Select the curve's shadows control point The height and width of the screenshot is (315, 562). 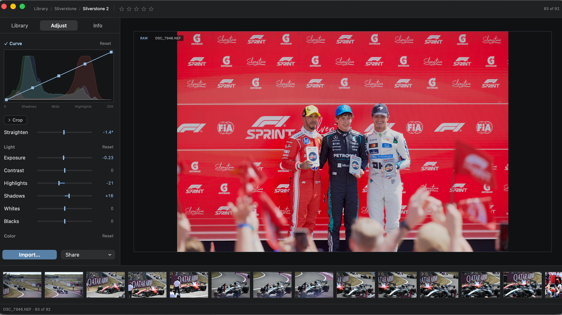tap(32, 88)
